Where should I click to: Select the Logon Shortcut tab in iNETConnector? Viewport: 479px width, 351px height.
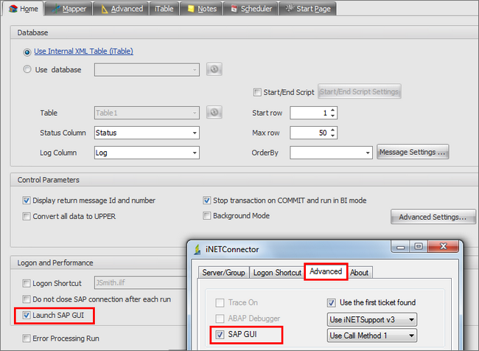point(277,272)
